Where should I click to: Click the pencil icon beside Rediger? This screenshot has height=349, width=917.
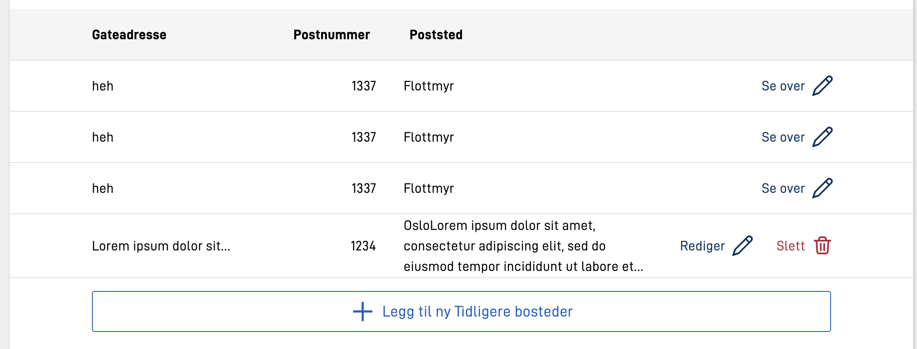point(742,246)
